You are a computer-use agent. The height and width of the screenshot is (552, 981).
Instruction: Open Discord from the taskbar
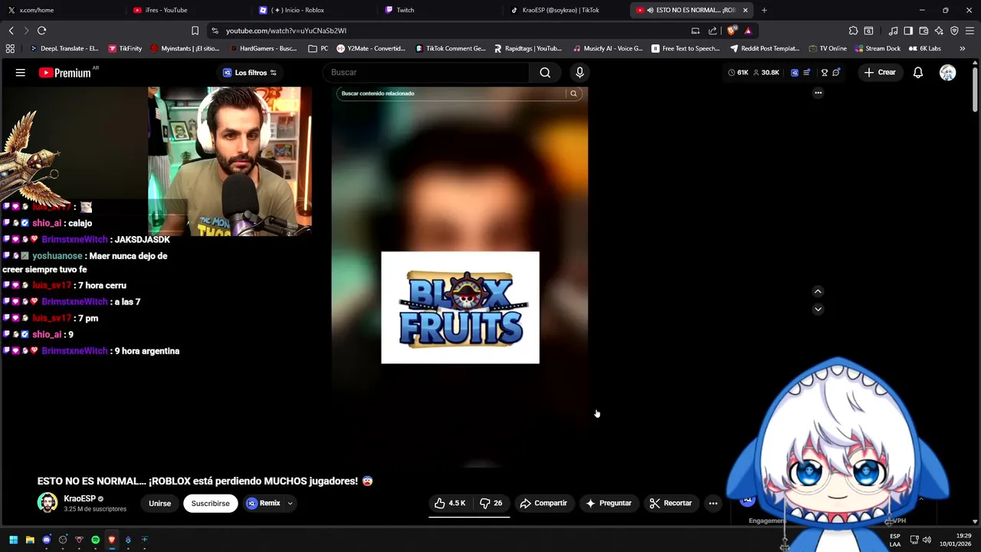[x=46, y=540]
